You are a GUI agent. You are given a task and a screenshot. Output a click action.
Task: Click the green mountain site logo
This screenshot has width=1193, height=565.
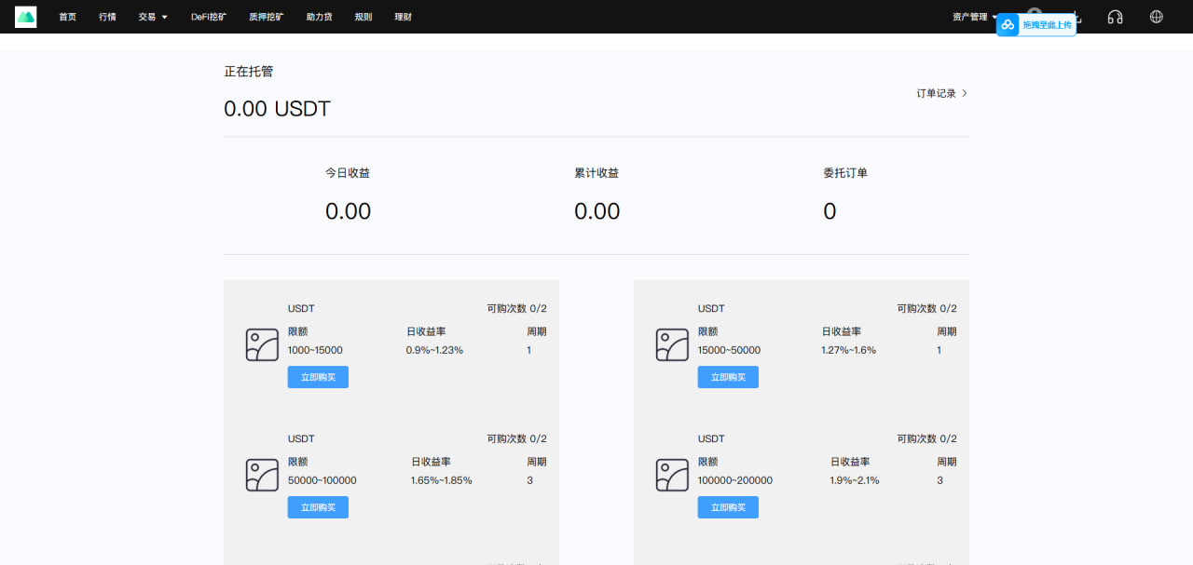[x=26, y=17]
